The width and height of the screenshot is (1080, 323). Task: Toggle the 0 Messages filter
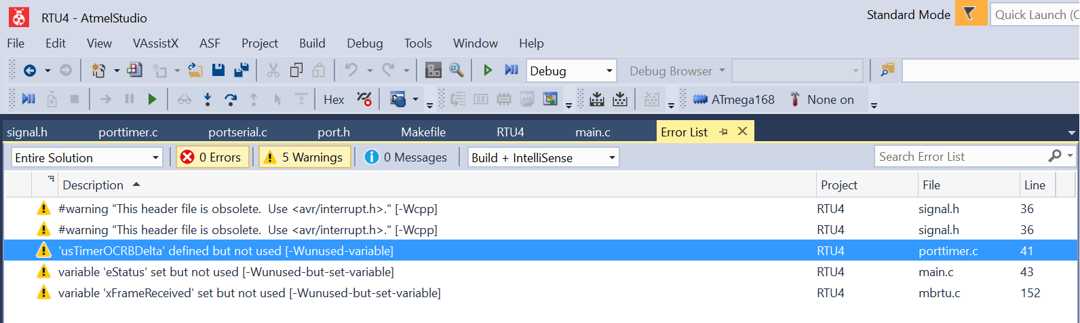point(406,157)
